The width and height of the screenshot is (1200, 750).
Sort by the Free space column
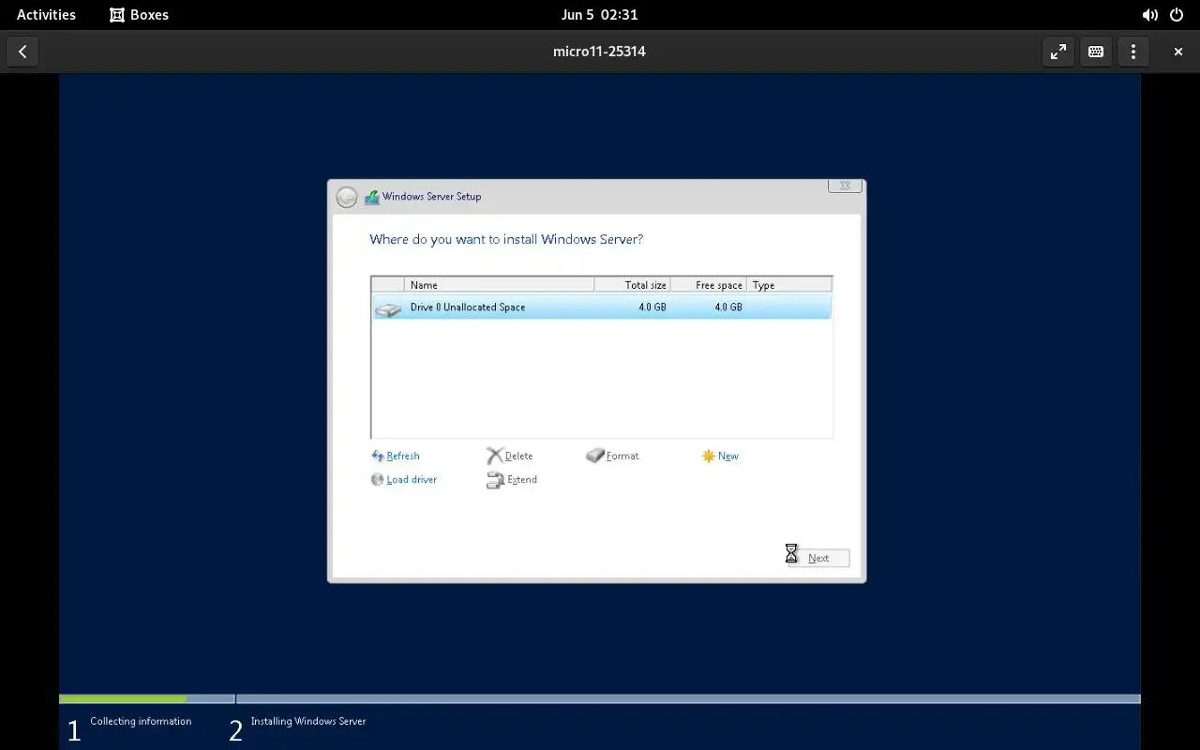point(709,285)
